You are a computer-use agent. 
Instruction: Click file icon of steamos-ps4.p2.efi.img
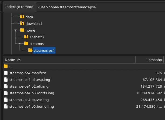pos(6,86)
